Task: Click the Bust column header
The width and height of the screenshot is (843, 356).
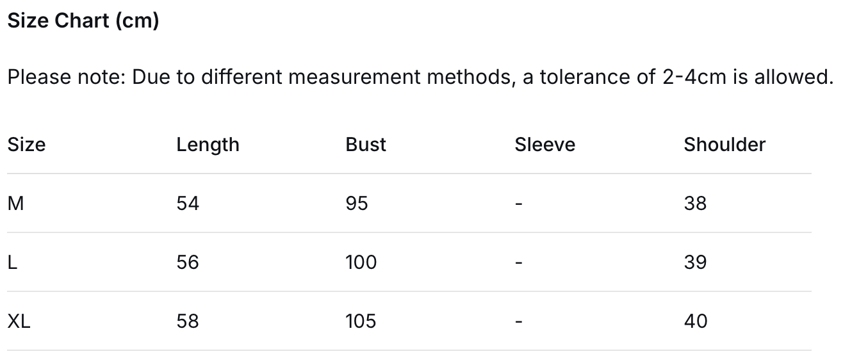Action: tap(366, 145)
